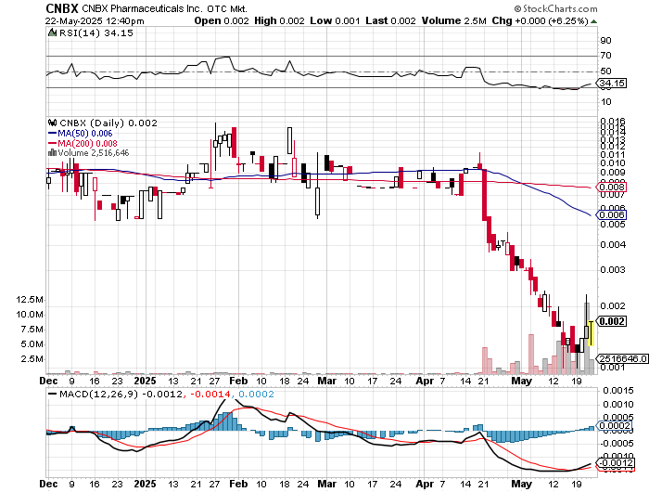Viewport: 649px width, 492px height.
Task: Click the candlestick icon beside CNBX (Daily)
Action: pyautogui.click(x=53, y=123)
